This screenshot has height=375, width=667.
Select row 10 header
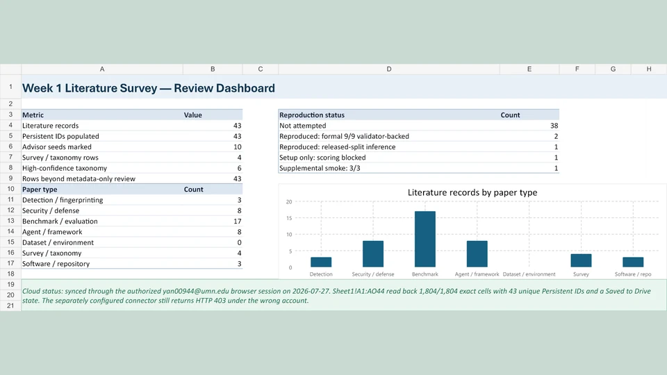pos(10,189)
